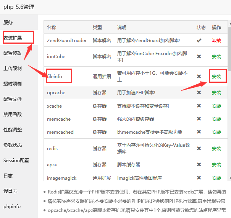Select the imagemagick name cell
Image resolution: width=231 pixels, height=218 pixels.
pos(62,178)
